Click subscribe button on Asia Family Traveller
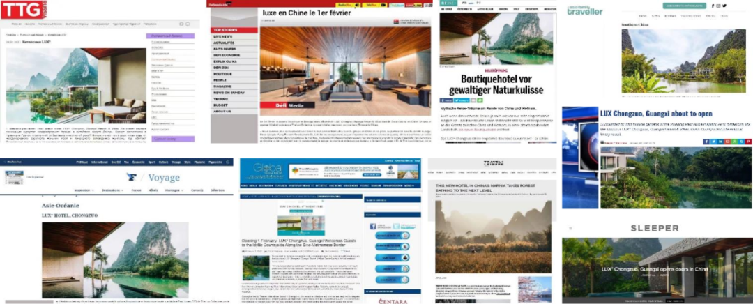This screenshot has width=753, height=304. pos(685,6)
